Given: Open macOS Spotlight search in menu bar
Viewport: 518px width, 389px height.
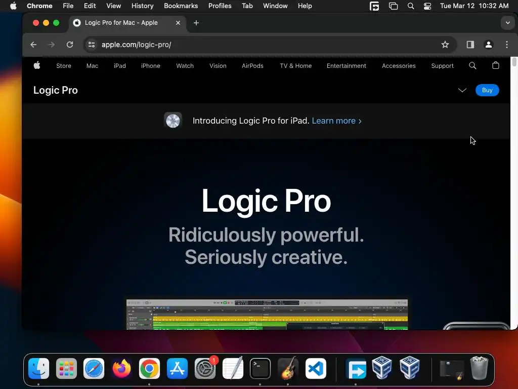Looking at the screenshot, I should coord(411,6).
